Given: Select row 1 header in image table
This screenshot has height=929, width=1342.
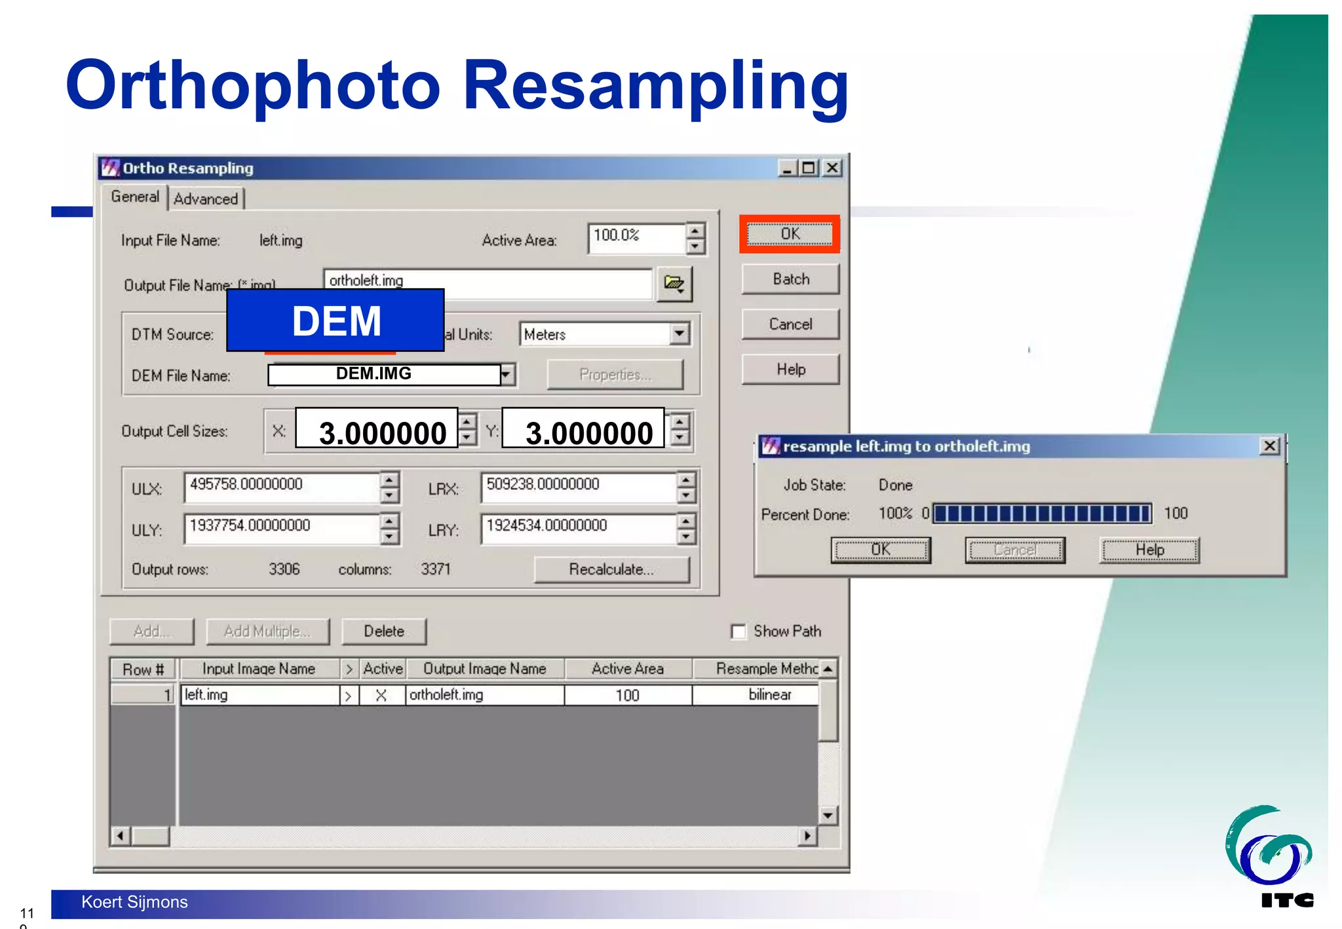Looking at the screenshot, I should pos(143,695).
